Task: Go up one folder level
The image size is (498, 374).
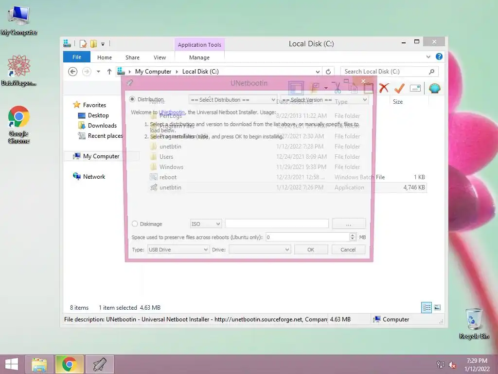Action: [109, 72]
